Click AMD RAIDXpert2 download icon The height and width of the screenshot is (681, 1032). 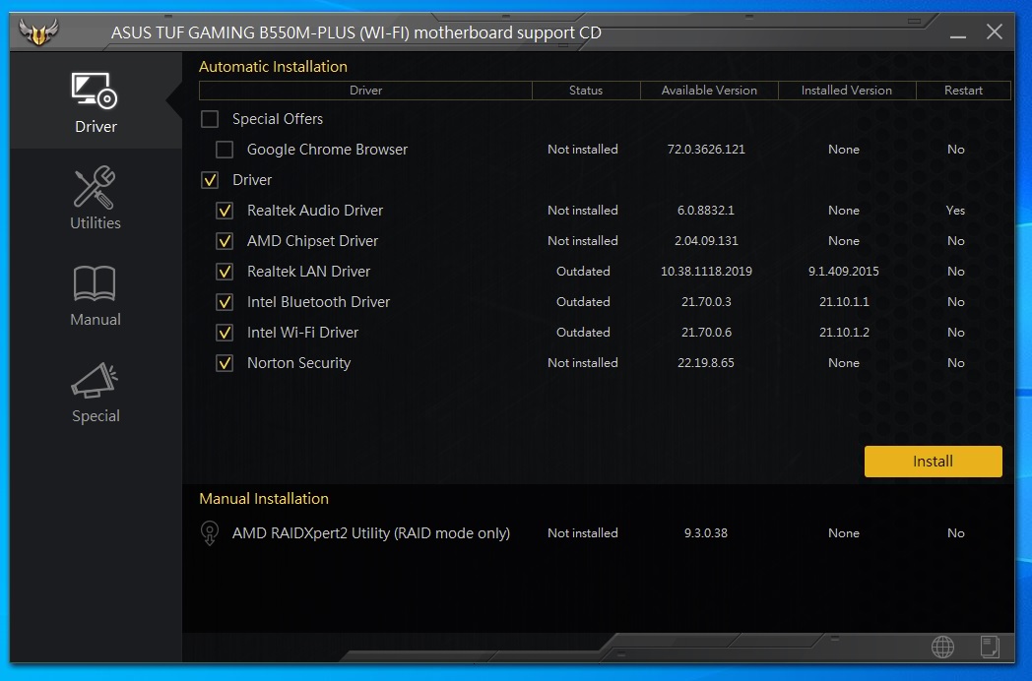pos(209,533)
